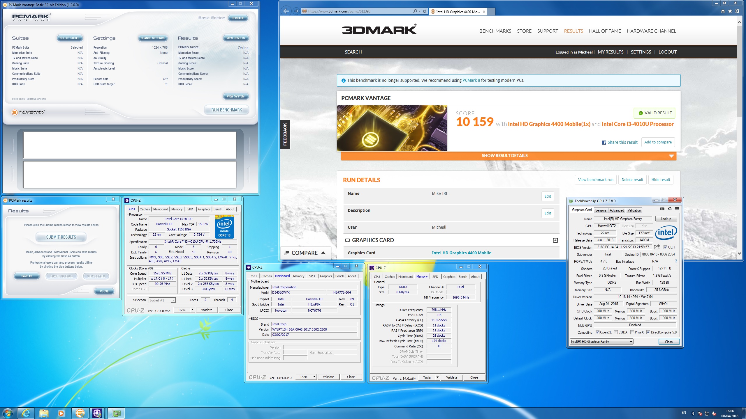Screen dimensions: 746x419
Task: Click the muted volume tray icon
Action: (x=714, y=413)
